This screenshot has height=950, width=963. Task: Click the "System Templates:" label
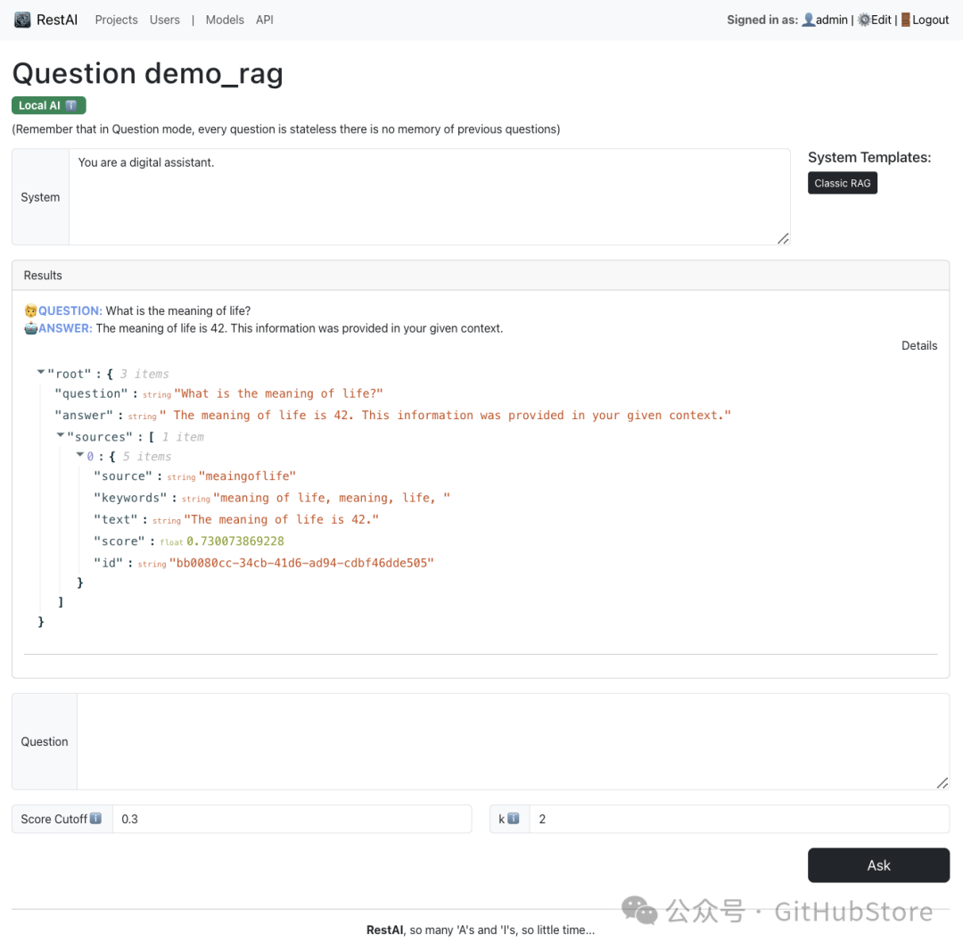[869, 157]
